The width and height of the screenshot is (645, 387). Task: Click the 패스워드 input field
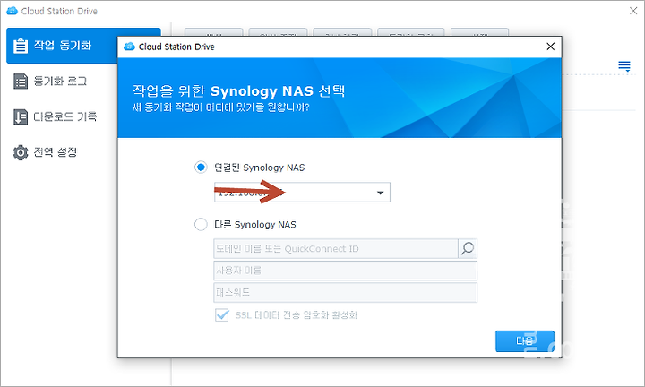pyautogui.click(x=346, y=292)
